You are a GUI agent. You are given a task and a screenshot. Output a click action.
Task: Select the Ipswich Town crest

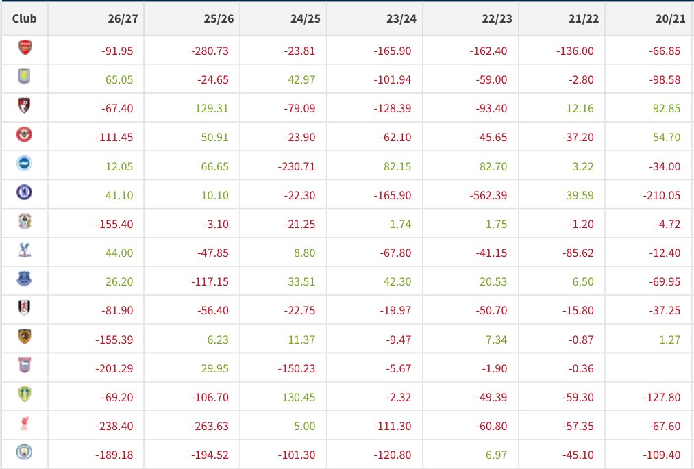click(x=25, y=366)
